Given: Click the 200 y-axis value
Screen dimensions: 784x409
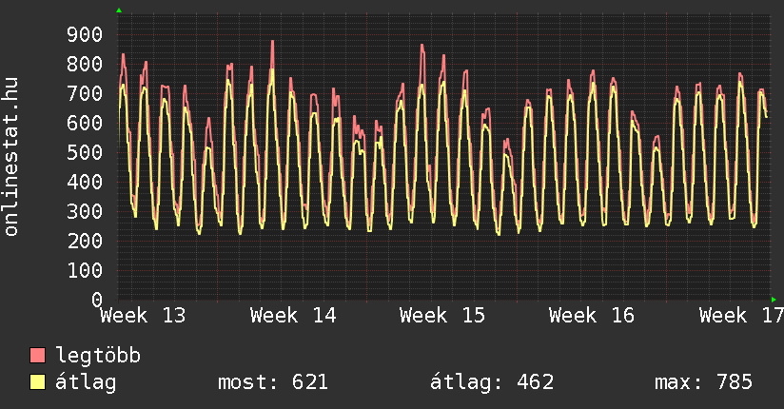Looking at the screenshot, I should (85, 242).
